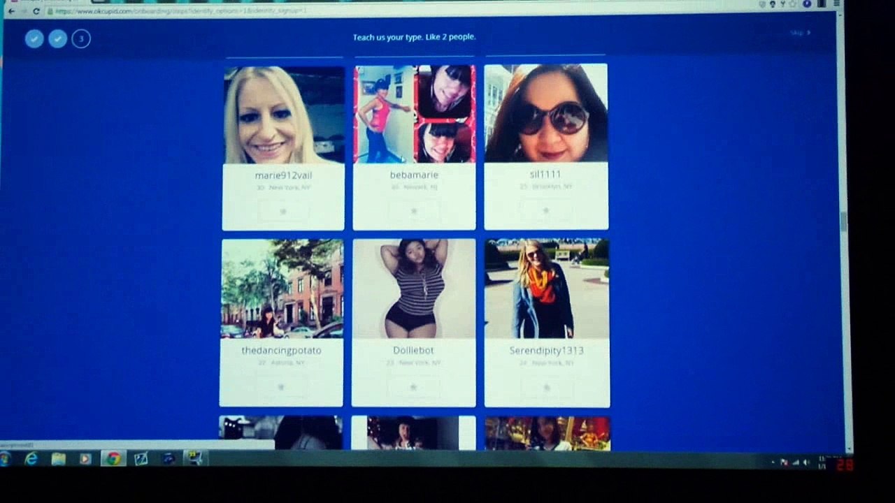Viewport: 895px width, 503px height.
Task: Click the username bebamarie
Action: tap(414, 175)
